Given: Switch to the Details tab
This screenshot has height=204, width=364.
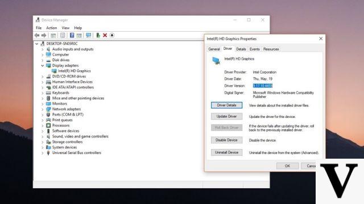Looking at the screenshot, I should 241,49.
